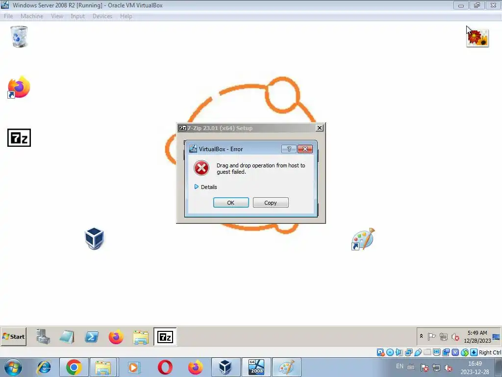Open the Input menu
The height and width of the screenshot is (377, 502).
pyautogui.click(x=78, y=16)
